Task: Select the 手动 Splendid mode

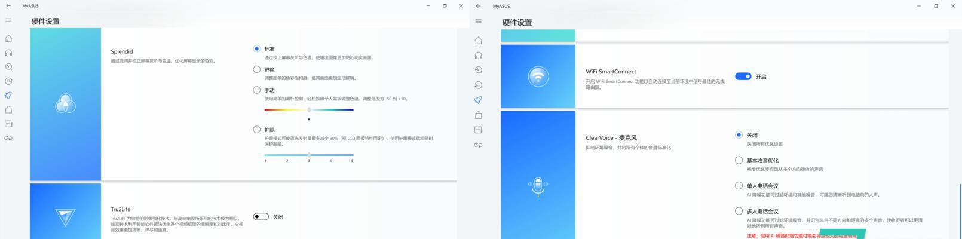Action: (x=256, y=90)
